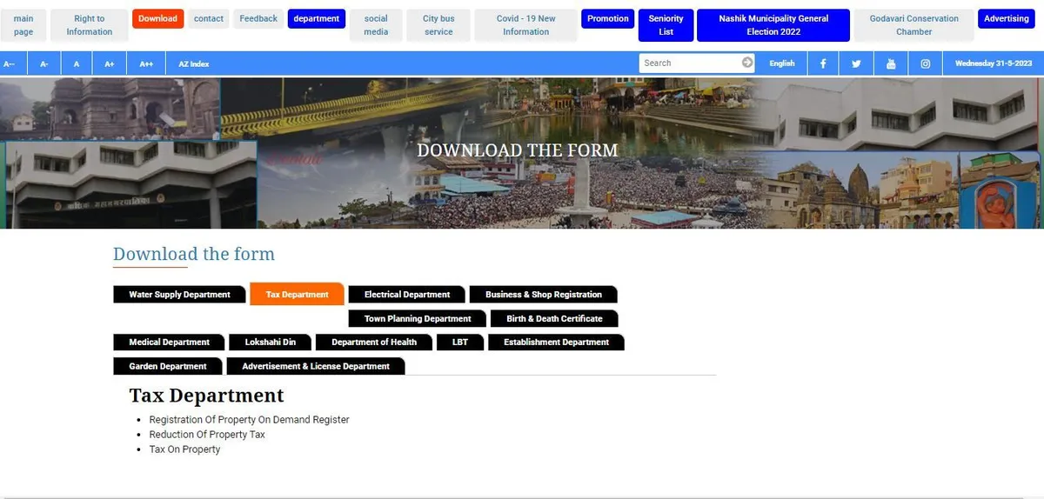
Task: Open Registration Of Property On Demand Register
Action: (249, 420)
